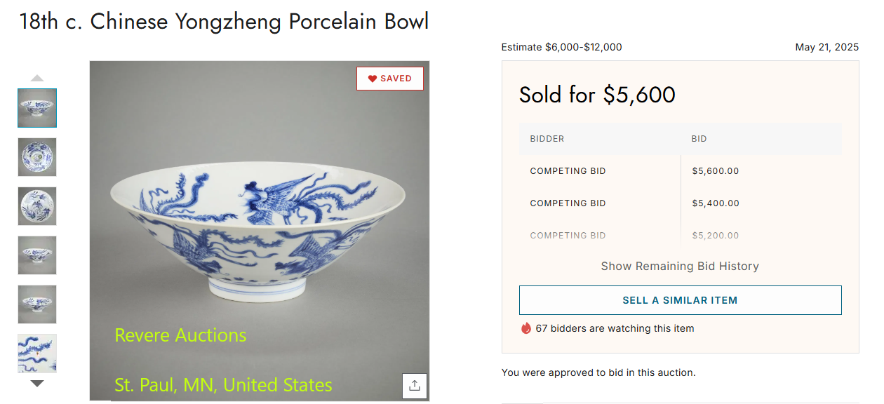Open the sixth close-up detail thumbnail

tap(37, 353)
